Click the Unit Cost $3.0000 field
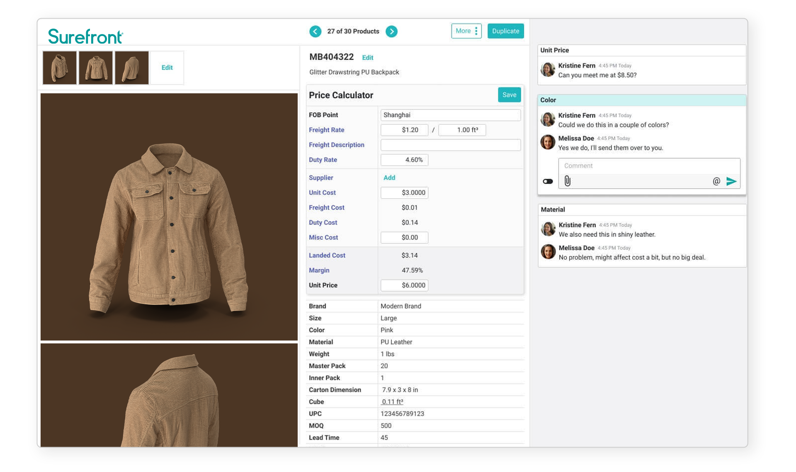The height and width of the screenshot is (472, 796). [x=404, y=192]
